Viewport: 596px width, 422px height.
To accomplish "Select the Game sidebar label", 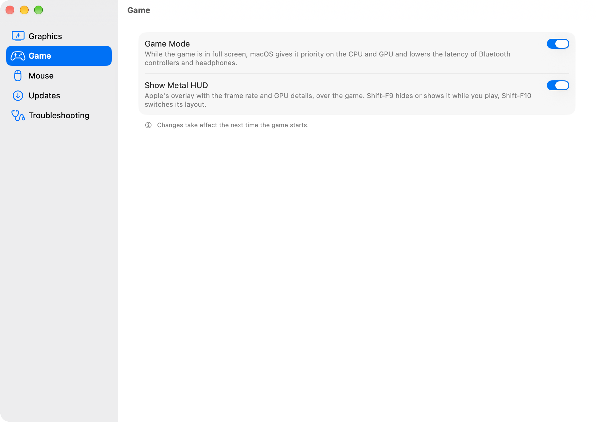I will pos(40,56).
